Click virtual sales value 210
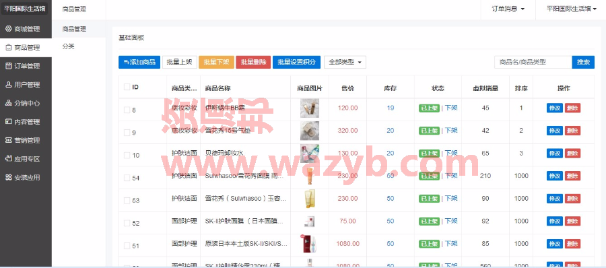The height and width of the screenshot is (268, 606). pos(485,176)
